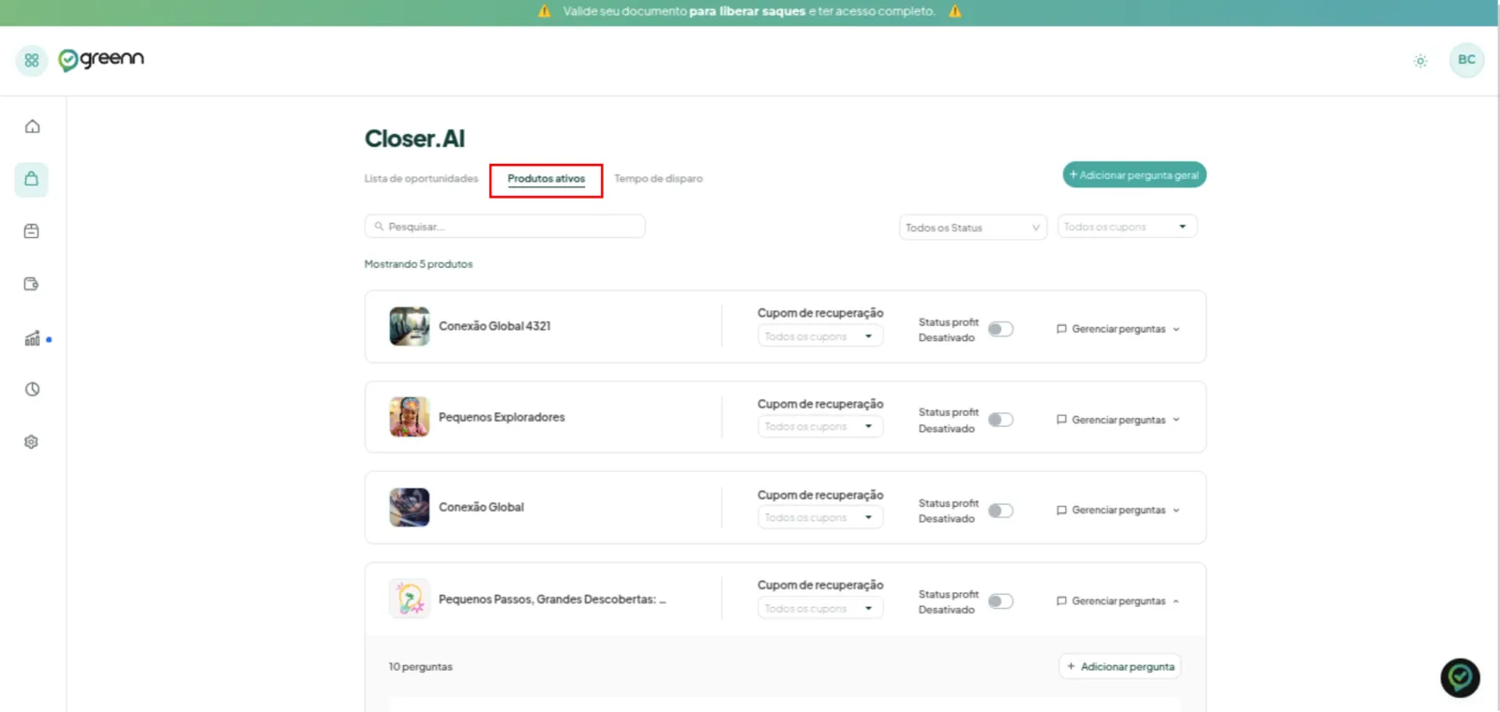Toggle the light theme sun icon
The image size is (1500, 712).
(1420, 61)
